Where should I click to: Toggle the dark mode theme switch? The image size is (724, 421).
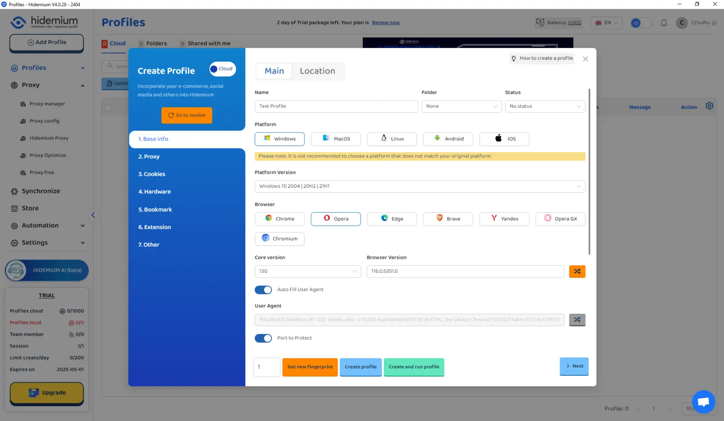coord(642,23)
